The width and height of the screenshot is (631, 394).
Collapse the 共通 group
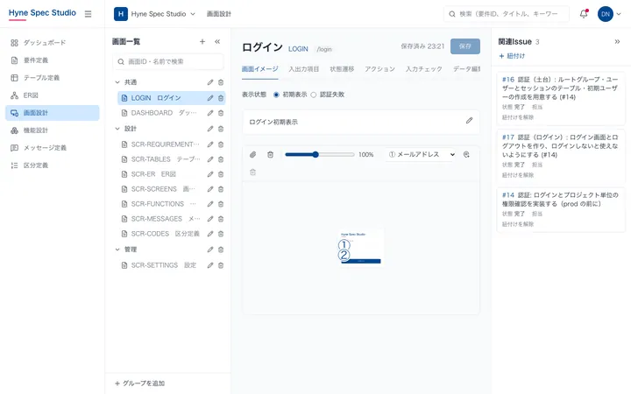[117, 82]
